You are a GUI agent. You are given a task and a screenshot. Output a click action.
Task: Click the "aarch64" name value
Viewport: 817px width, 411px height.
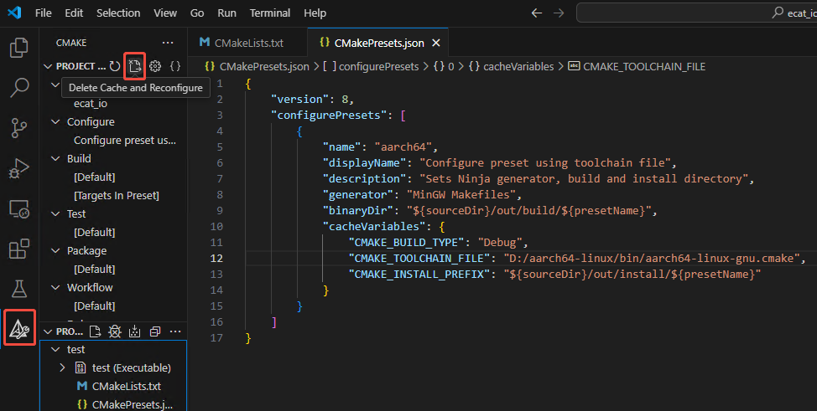[x=403, y=146]
